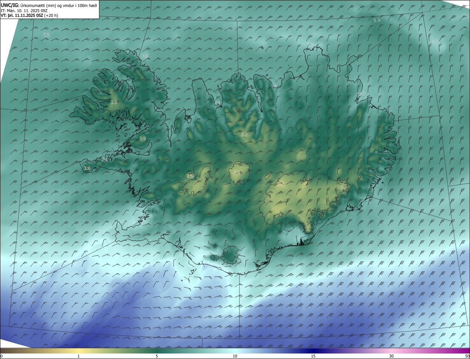Click the colorbar tick label 10

(235, 356)
